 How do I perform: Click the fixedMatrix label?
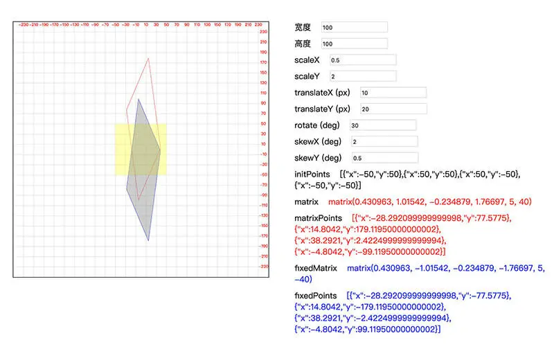pyautogui.click(x=316, y=268)
